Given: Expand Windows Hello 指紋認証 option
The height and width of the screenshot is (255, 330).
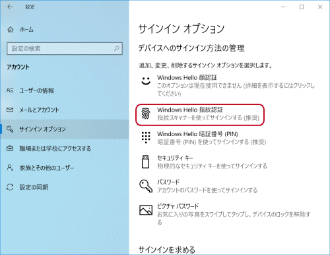Looking at the screenshot, I should [200, 115].
